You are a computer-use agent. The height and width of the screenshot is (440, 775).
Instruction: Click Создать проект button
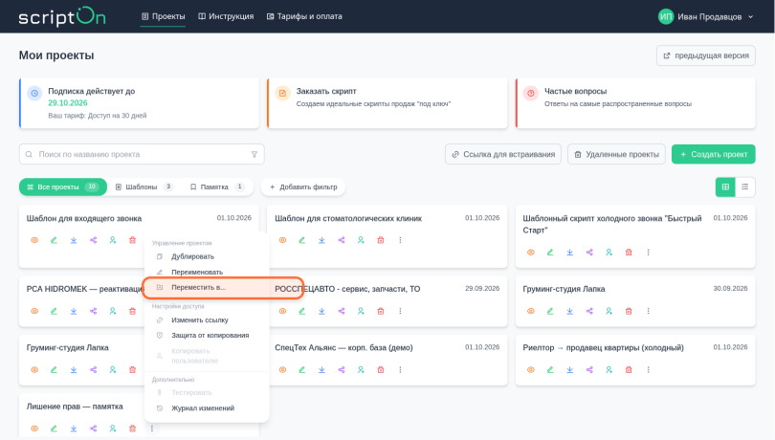[x=713, y=154]
